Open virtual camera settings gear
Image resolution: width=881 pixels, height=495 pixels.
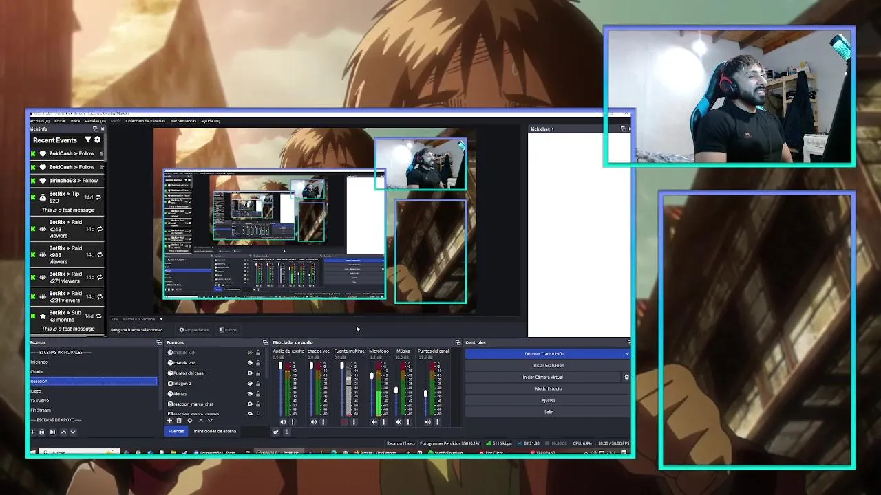pos(626,377)
